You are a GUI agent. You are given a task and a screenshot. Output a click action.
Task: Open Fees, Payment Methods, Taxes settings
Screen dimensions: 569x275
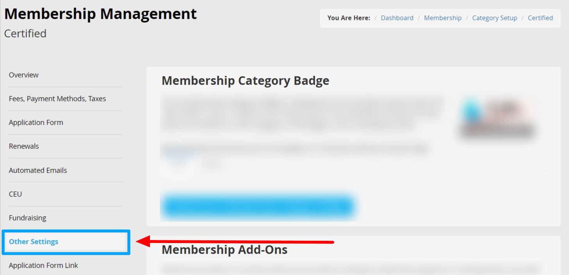[57, 99]
